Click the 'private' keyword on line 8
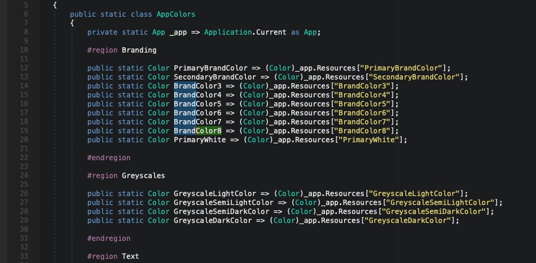The image size is (536, 263). tap(102, 32)
